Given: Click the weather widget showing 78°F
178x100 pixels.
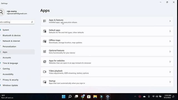Looking at the screenshot, I should click(x=7, y=96).
